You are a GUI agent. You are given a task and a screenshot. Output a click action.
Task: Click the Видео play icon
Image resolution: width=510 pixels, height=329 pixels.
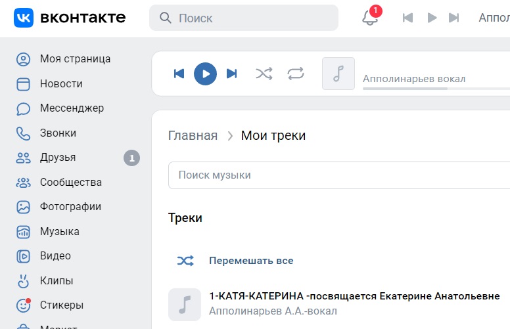(x=24, y=257)
